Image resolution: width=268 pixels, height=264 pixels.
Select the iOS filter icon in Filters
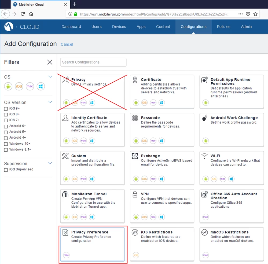click(x=19, y=86)
